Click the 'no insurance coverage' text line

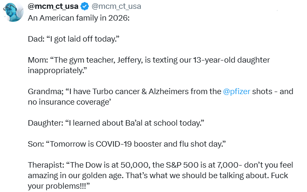70,102
